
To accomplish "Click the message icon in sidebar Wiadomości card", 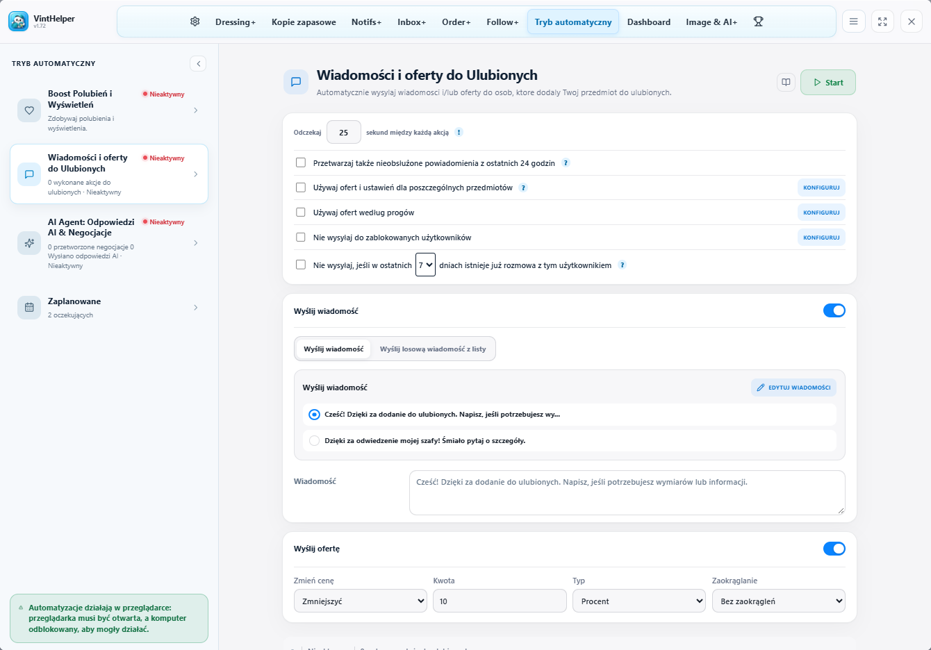I will point(29,174).
